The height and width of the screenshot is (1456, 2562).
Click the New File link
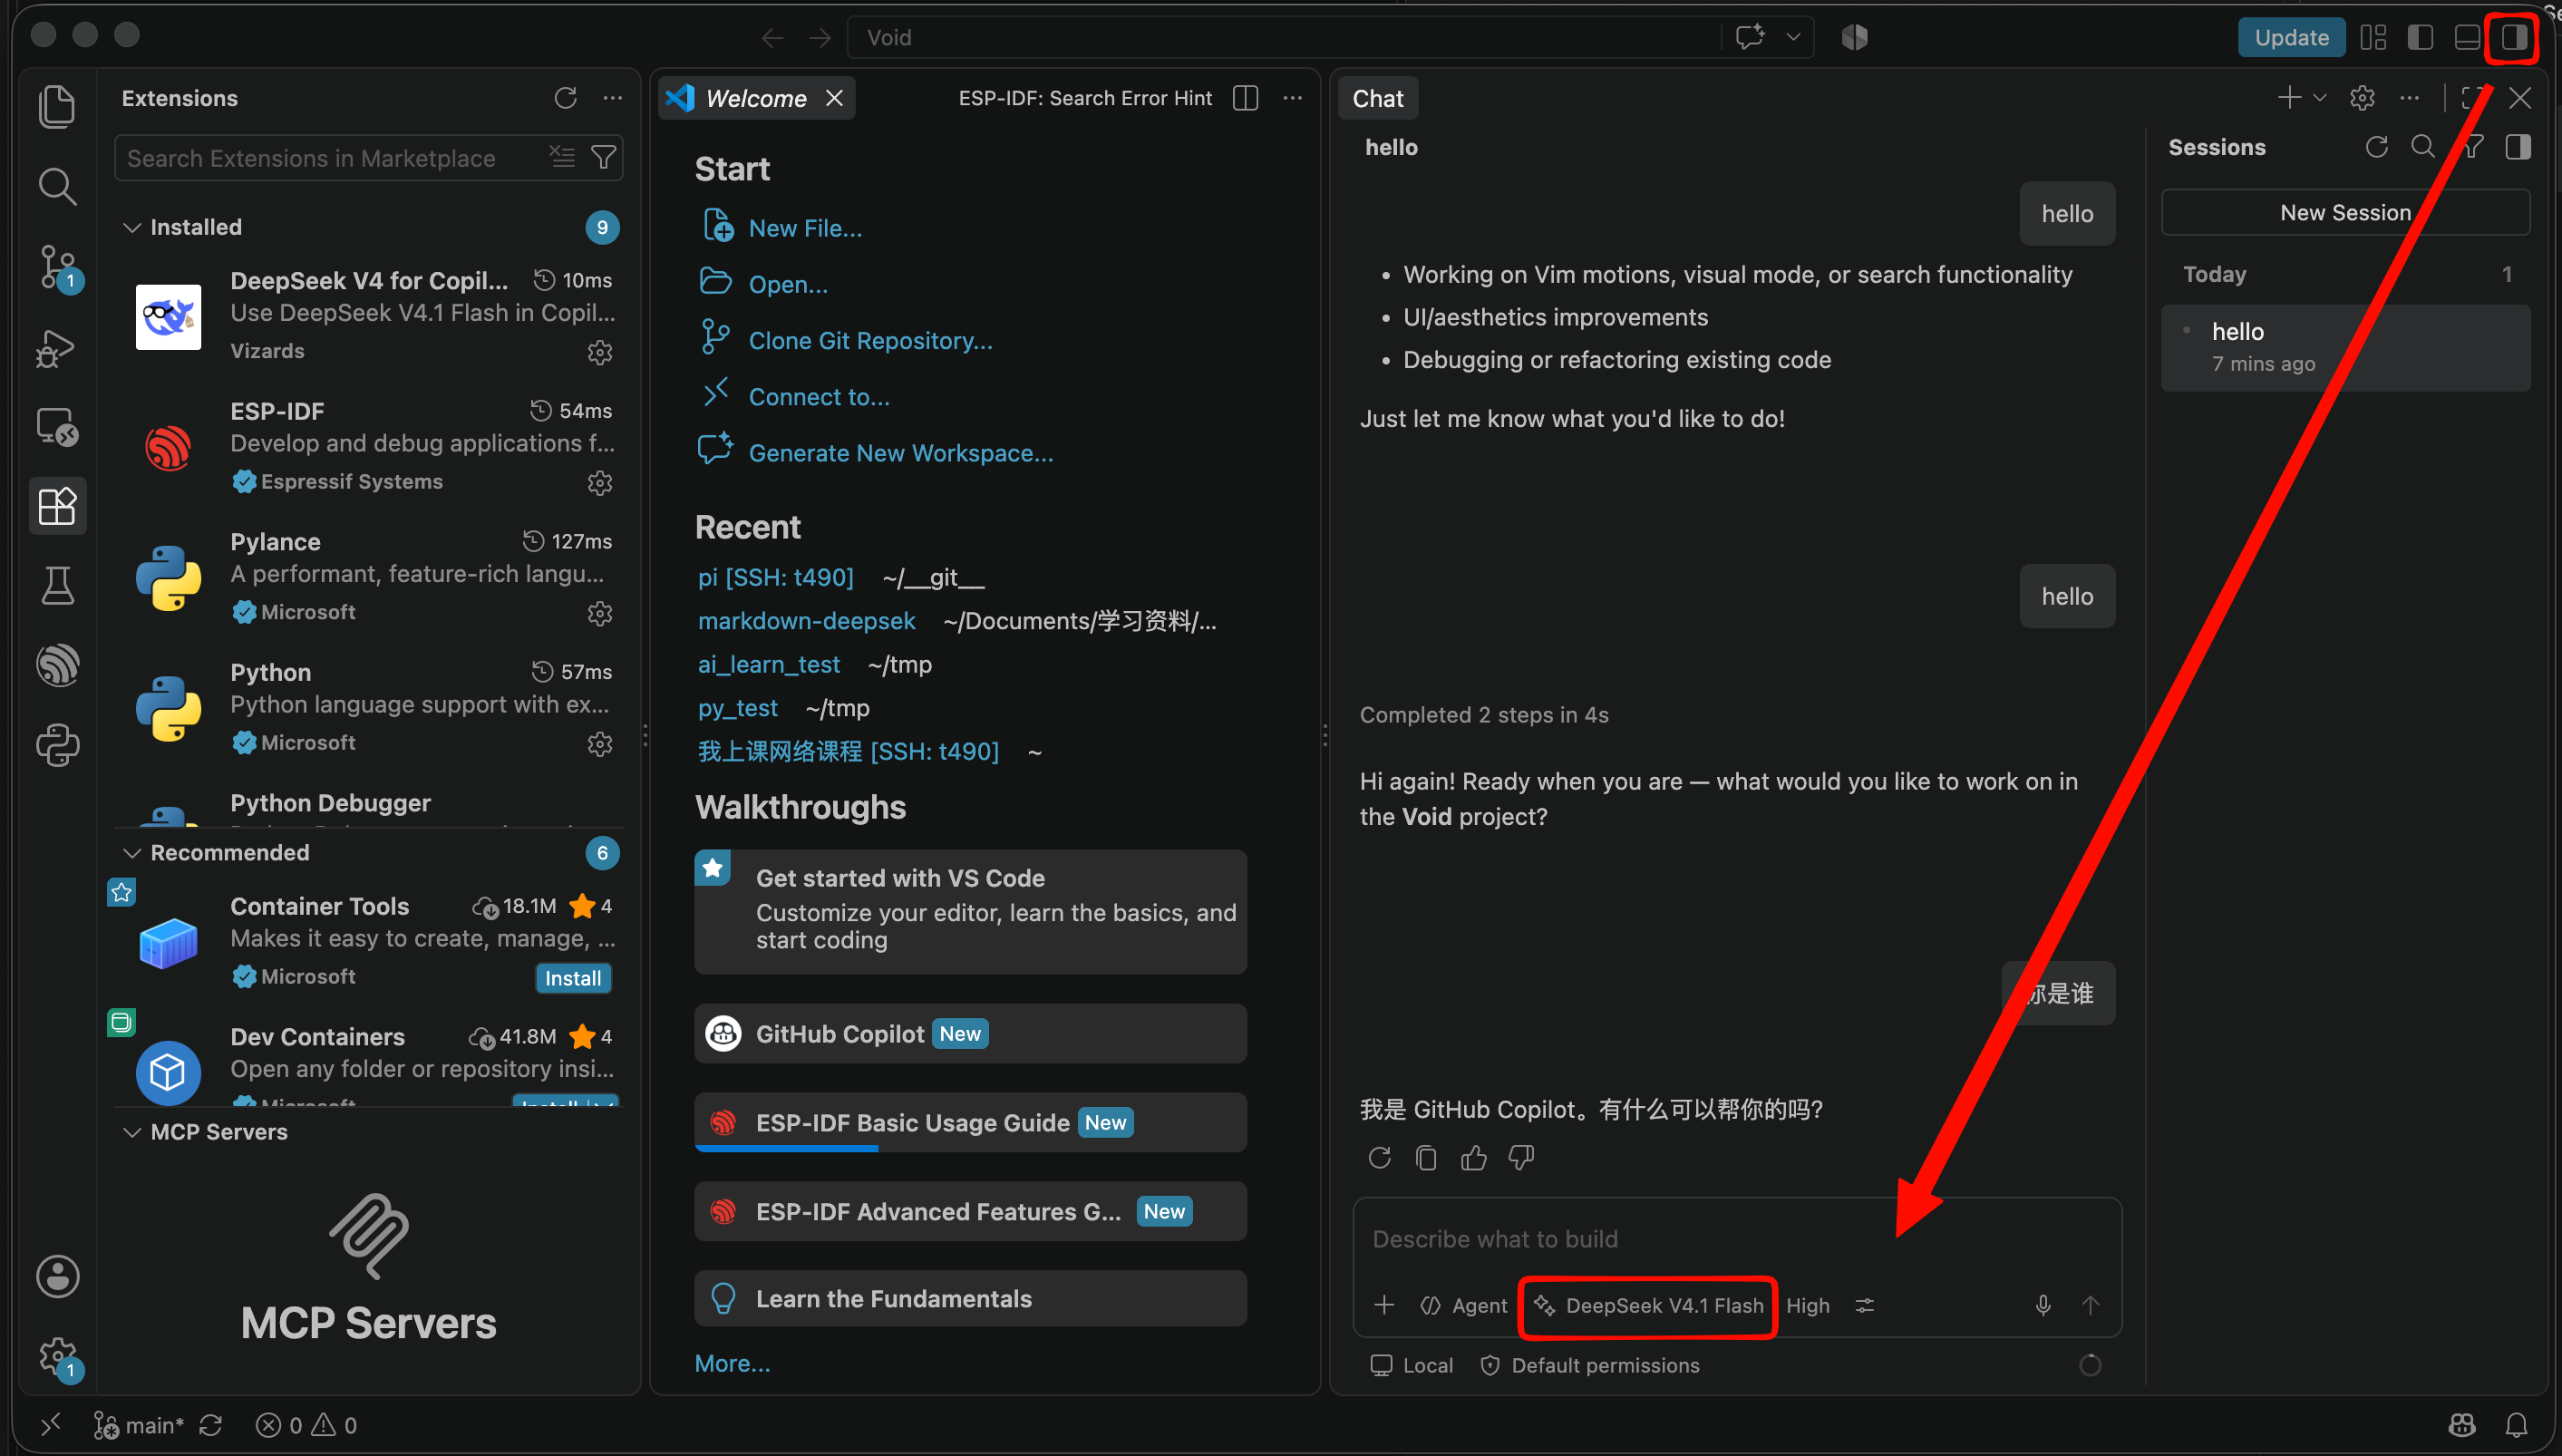click(805, 228)
